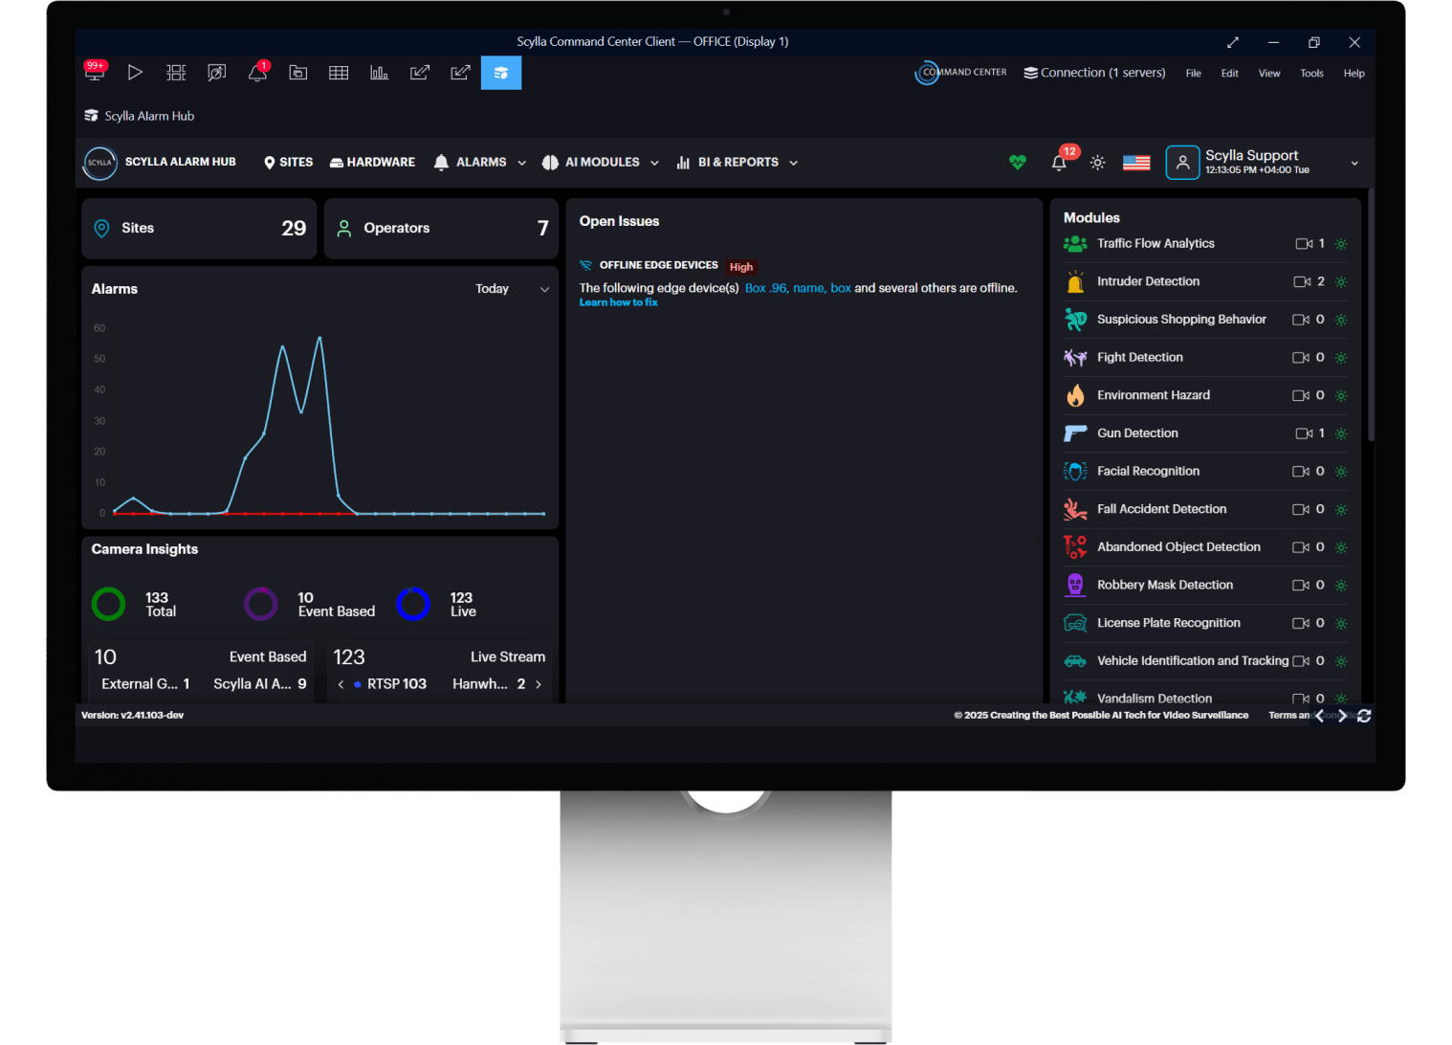1452x1045 pixels.
Task: Click the Modules panel vertical scrollbar
Action: click(1371, 316)
